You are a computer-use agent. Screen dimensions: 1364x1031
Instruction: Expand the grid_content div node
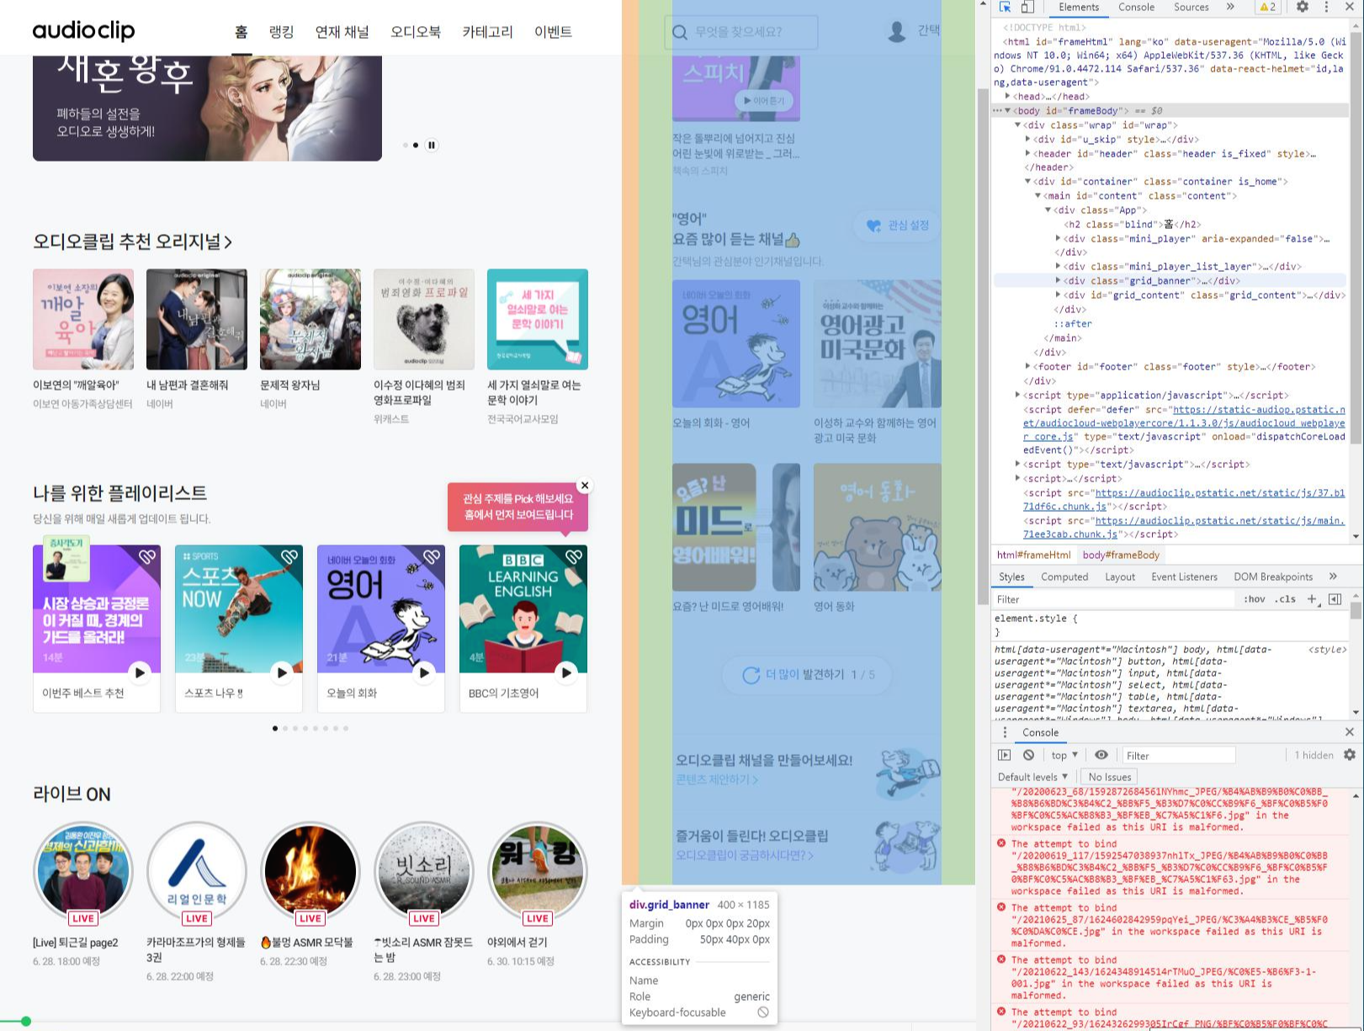coord(1058,295)
